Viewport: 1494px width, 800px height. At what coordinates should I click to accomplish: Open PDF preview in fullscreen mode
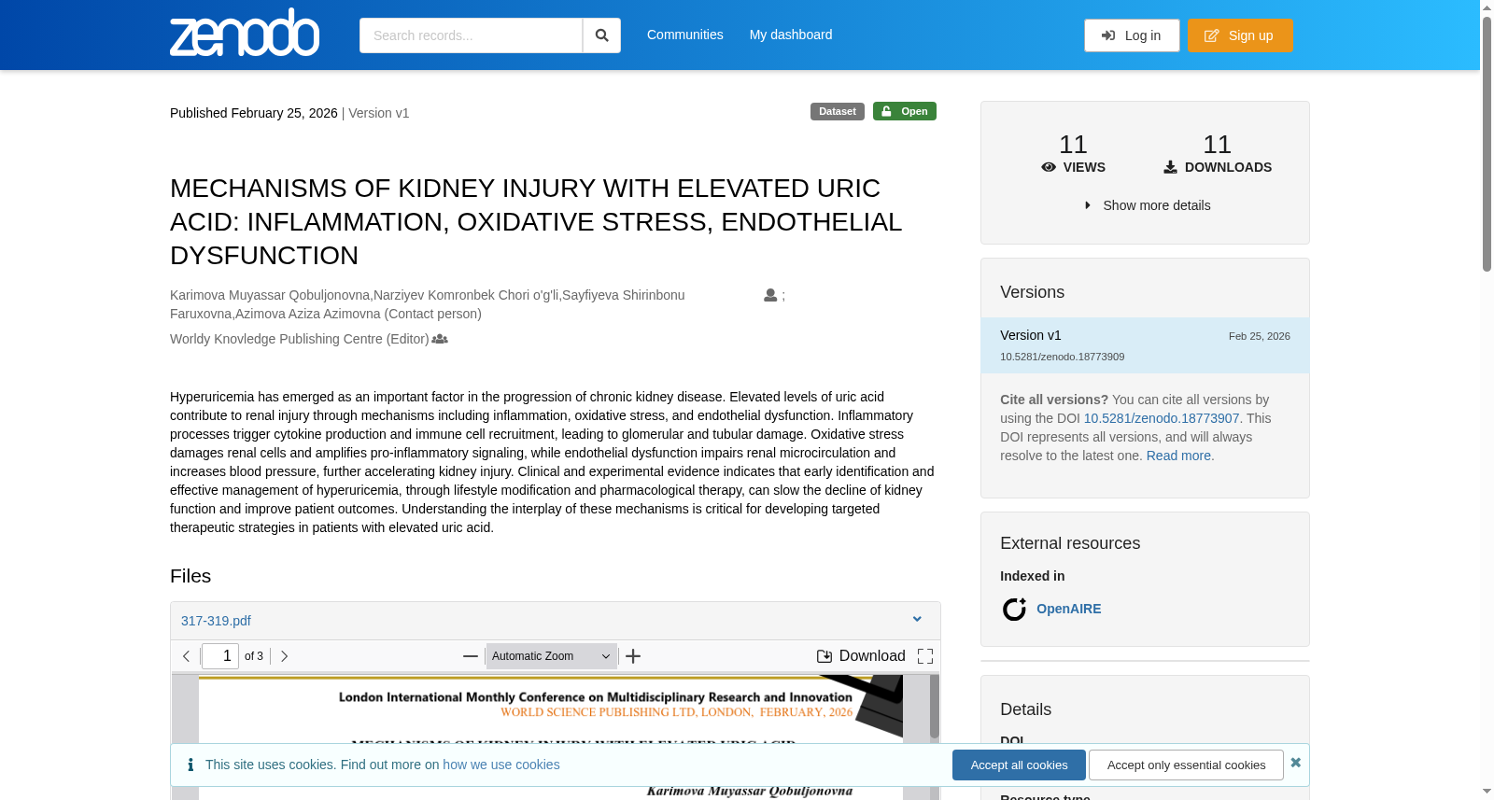[925, 656]
